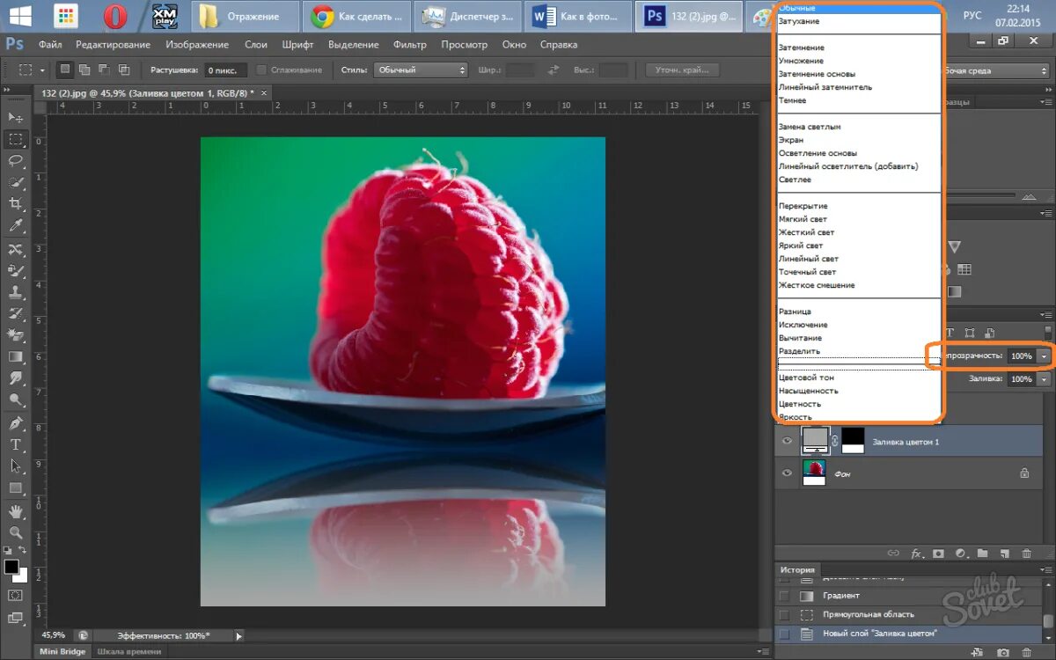
Task: Select the Lasso tool
Action: [x=16, y=161]
